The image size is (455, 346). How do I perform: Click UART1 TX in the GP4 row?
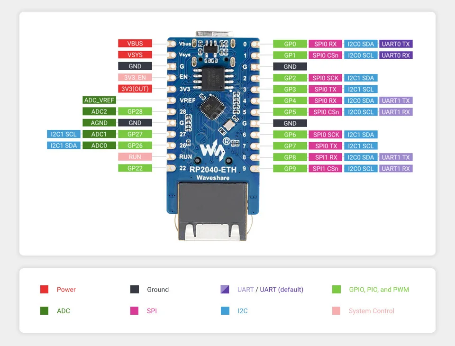coord(396,100)
